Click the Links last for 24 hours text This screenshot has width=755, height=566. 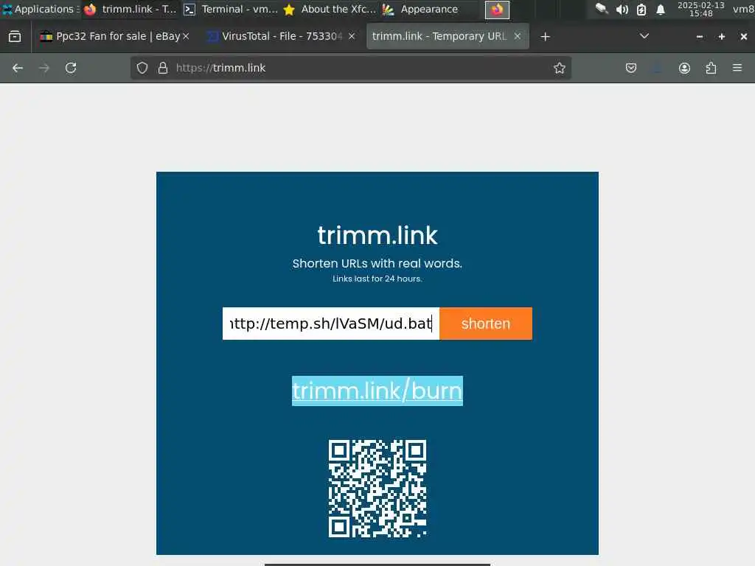pyautogui.click(x=377, y=279)
